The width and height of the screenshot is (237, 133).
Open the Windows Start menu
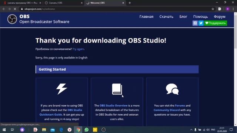4,130
